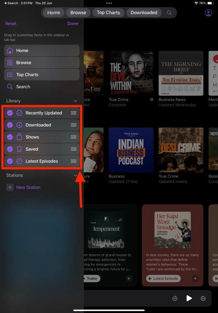218x313 pixels.
Task: Add Her Kajal Won't Smudge with plus button
Action: [x=195, y=278]
